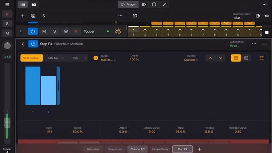
Task: Switch to the tracks view
Action: click(x=34, y=5)
